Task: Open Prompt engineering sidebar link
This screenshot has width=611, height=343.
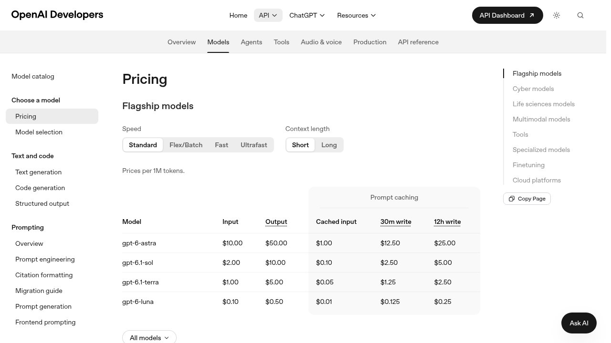Action: pos(45,259)
